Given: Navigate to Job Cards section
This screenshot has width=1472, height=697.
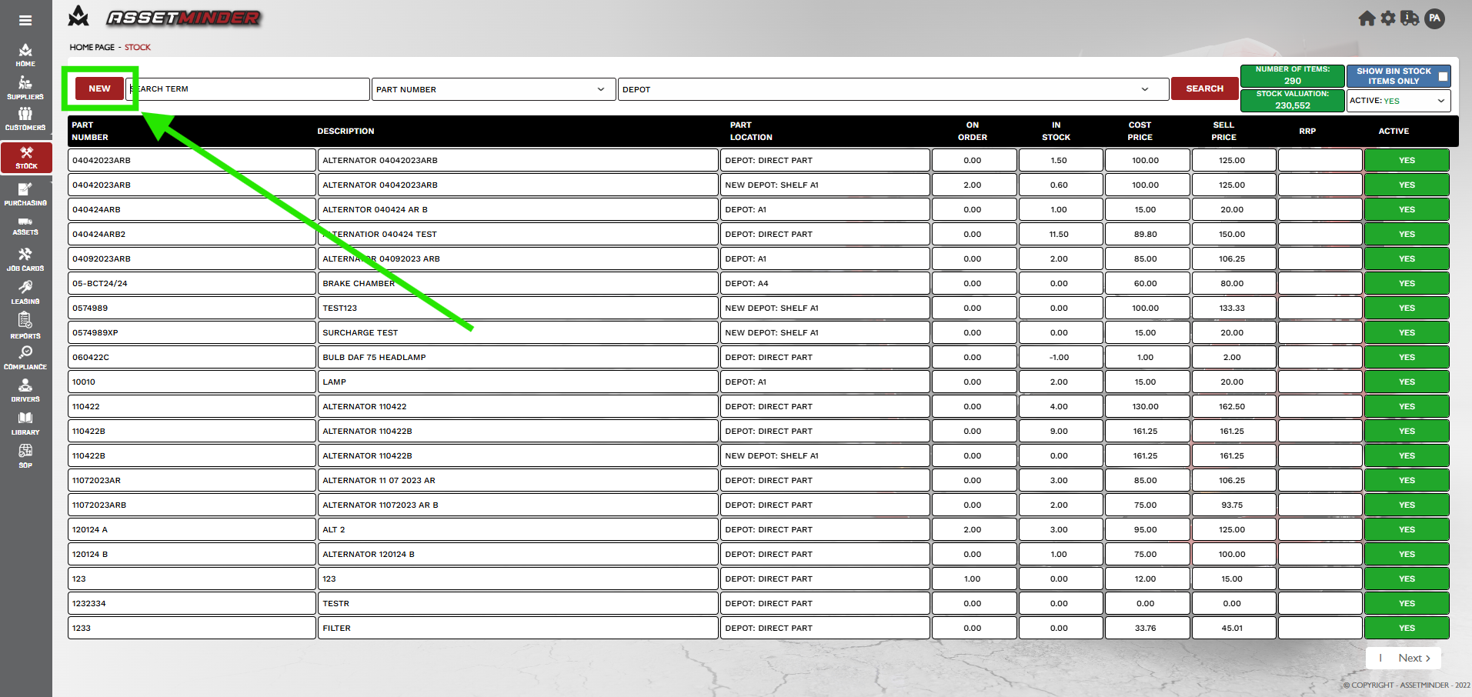Looking at the screenshot, I should (x=25, y=259).
